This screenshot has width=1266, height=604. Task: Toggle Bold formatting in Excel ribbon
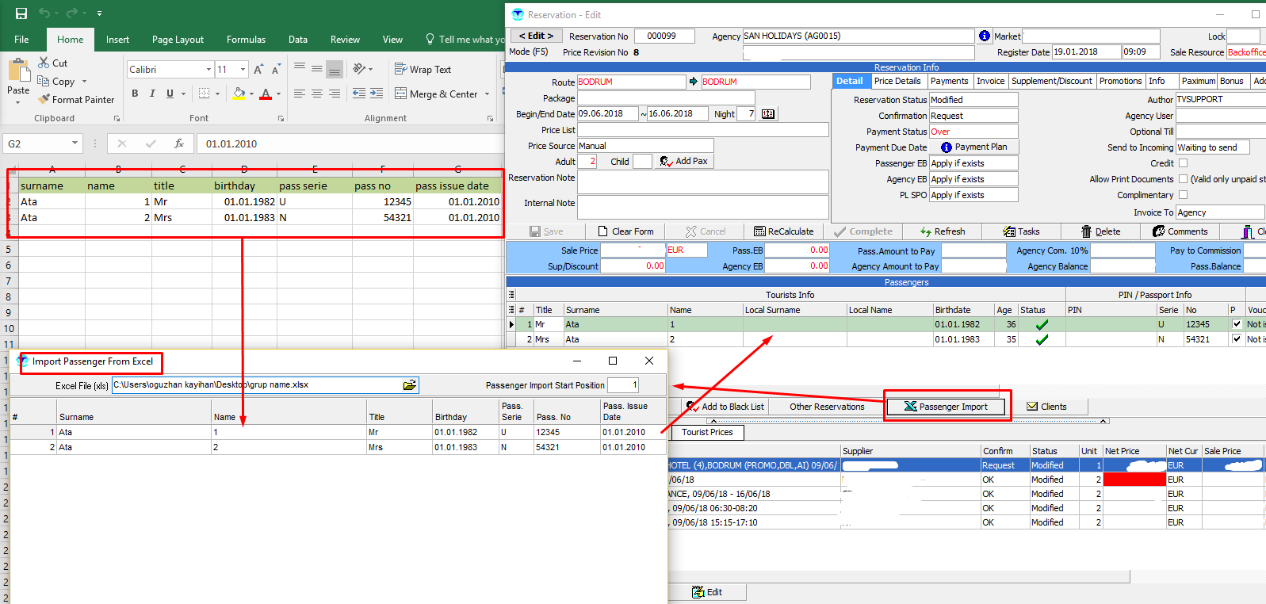pyautogui.click(x=135, y=94)
